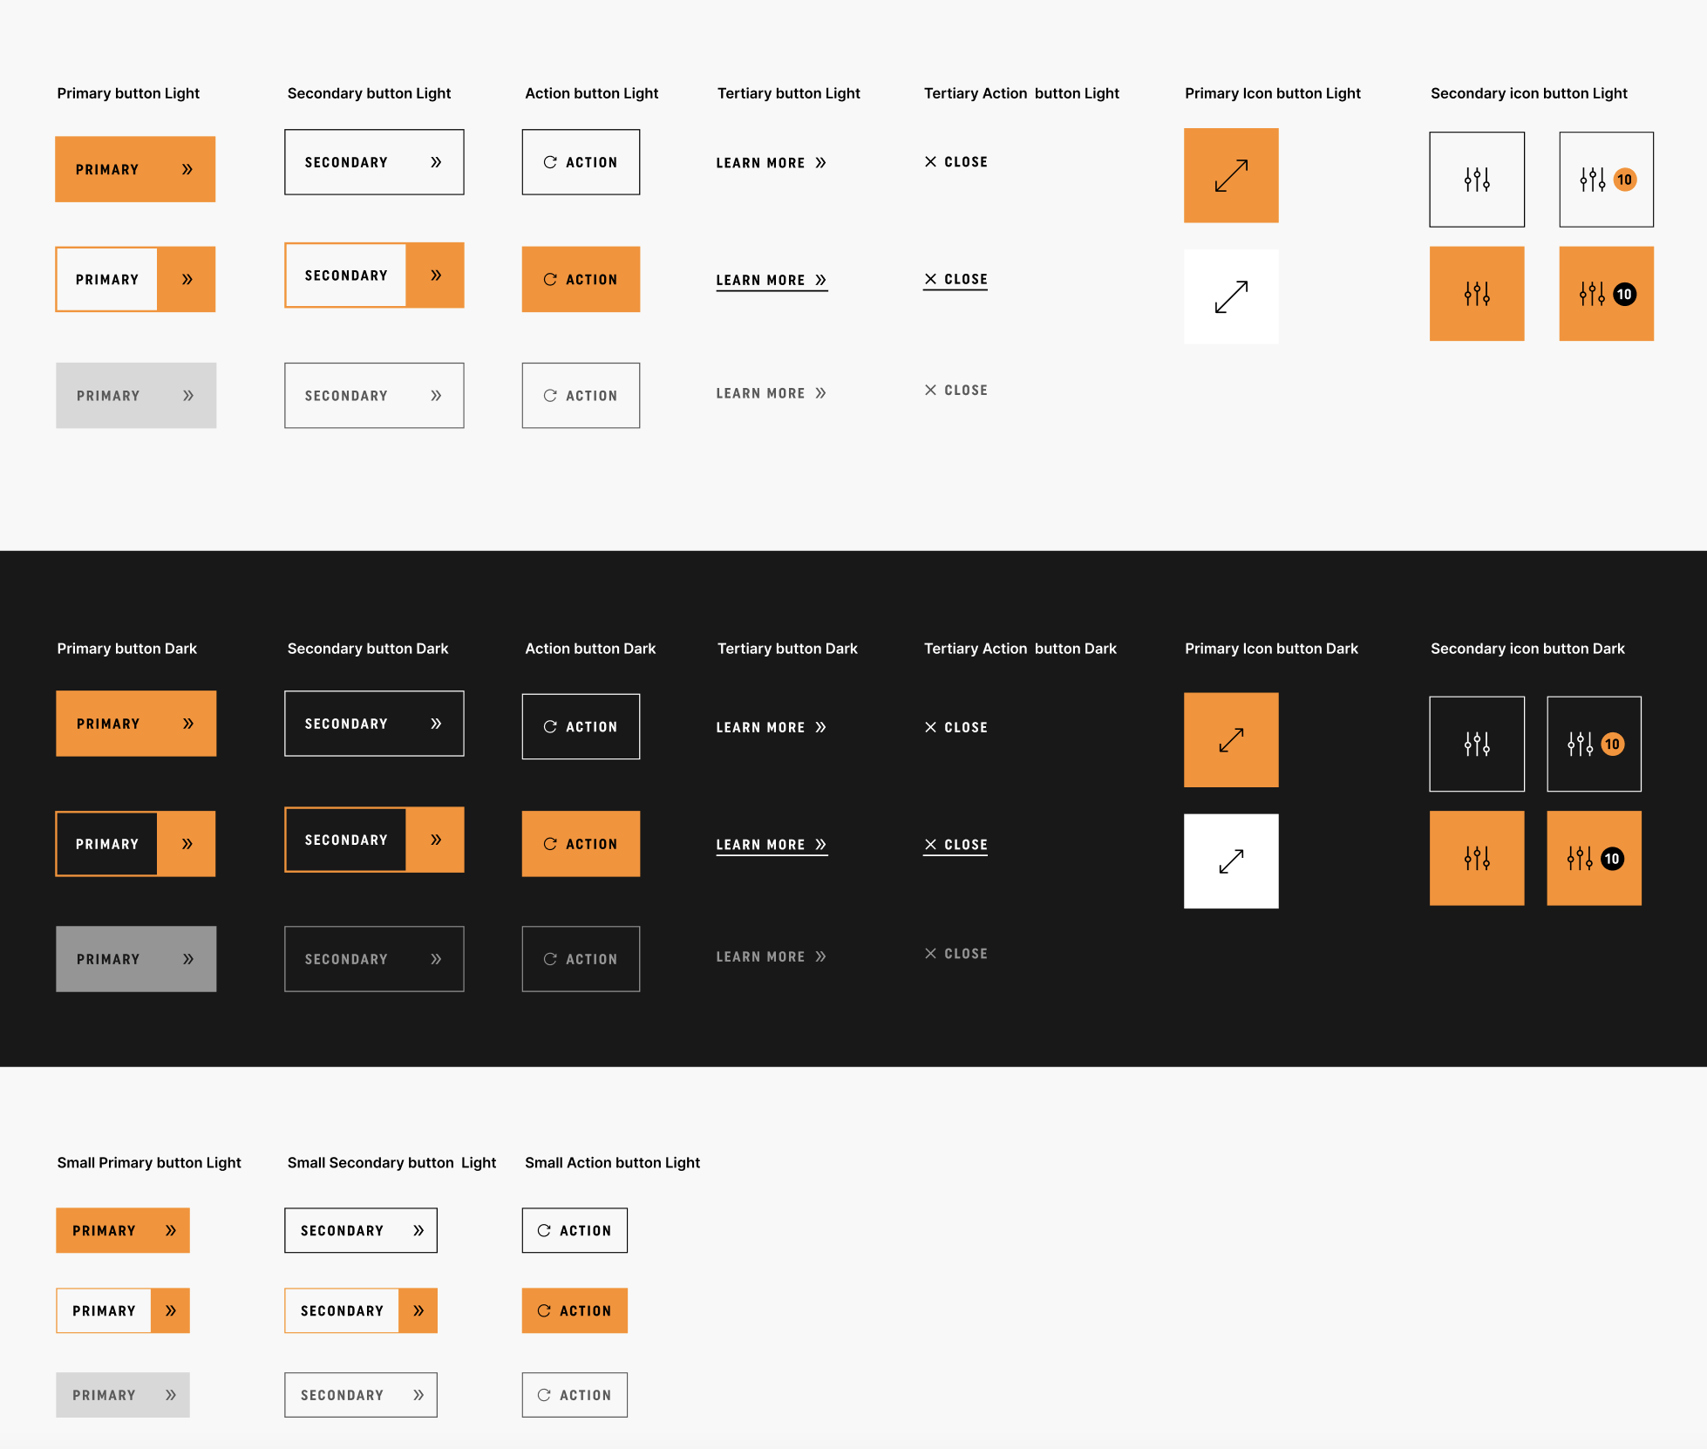Click the small SECONDARY button with orange arrow

[x=360, y=1310]
